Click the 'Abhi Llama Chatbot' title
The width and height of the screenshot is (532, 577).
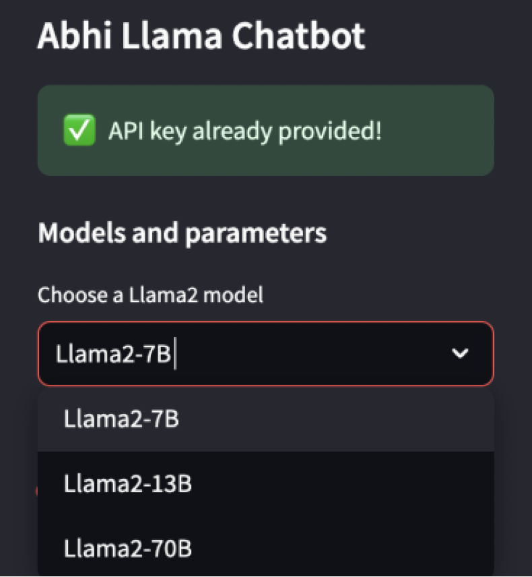point(201,36)
